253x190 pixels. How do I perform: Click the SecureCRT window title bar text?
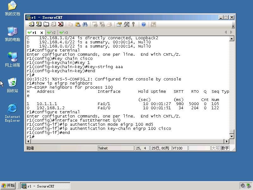click(x=47, y=17)
